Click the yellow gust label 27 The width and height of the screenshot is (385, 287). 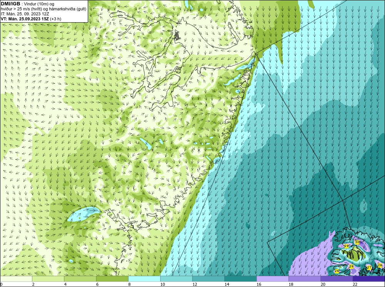[369, 268]
